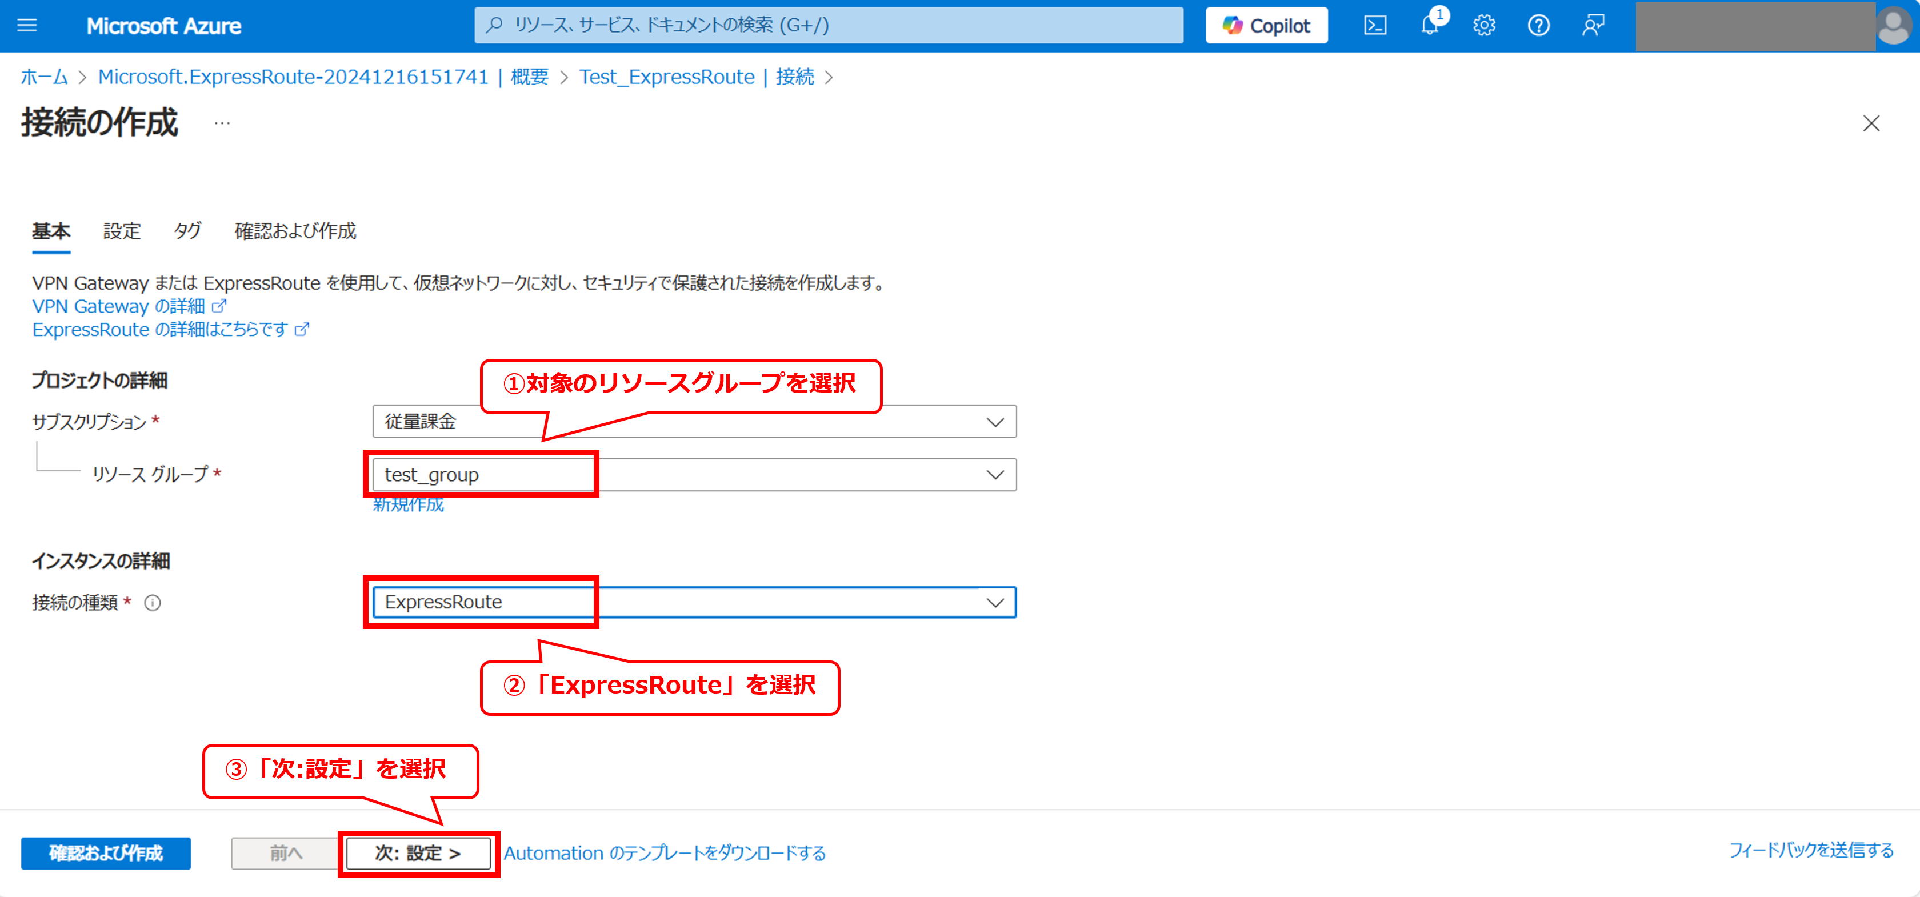Click the リソース グループ field label
1920x897 pixels.
(x=150, y=474)
